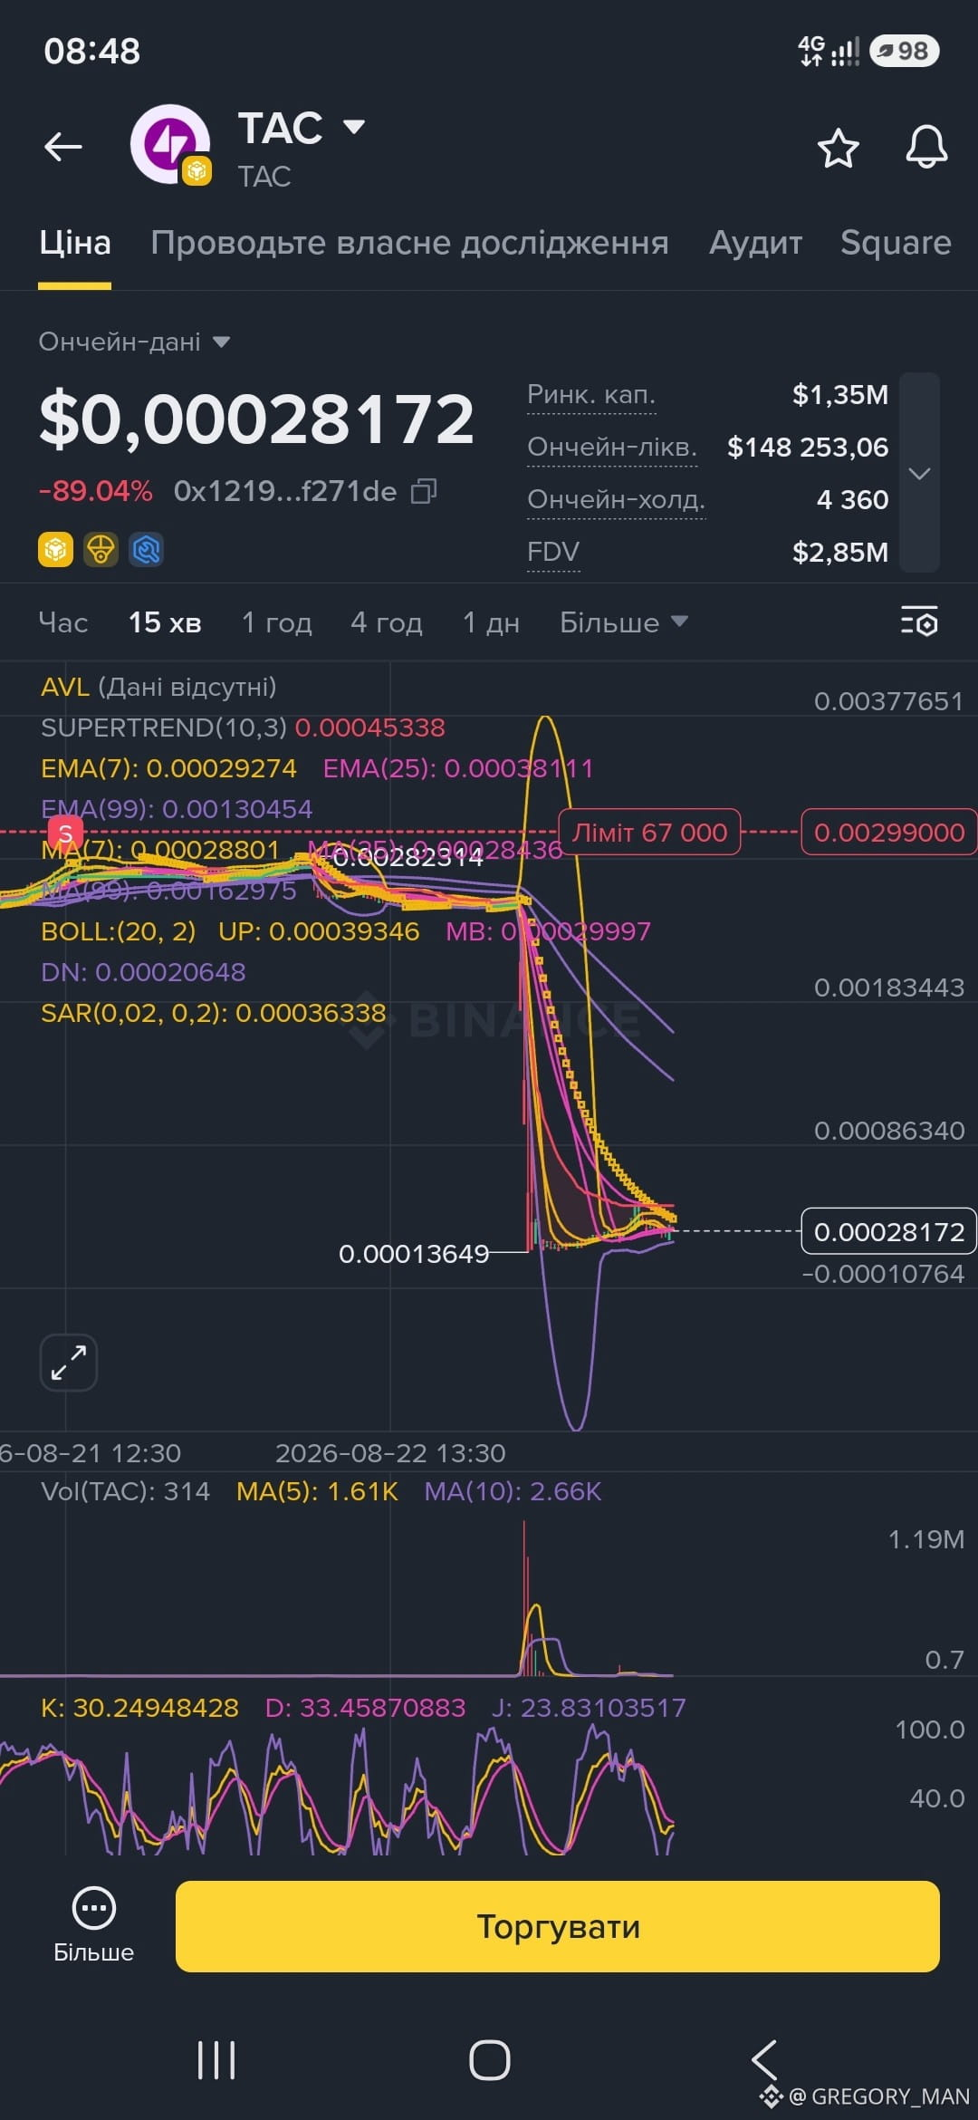978x2120 pixels.
Task: Copy the contract address 0x1219...f271de
Action: point(424,491)
